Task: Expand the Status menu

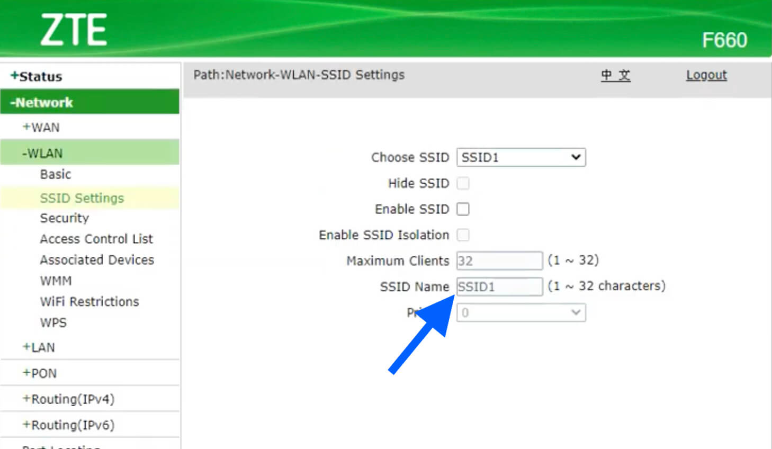Action: (36, 76)
